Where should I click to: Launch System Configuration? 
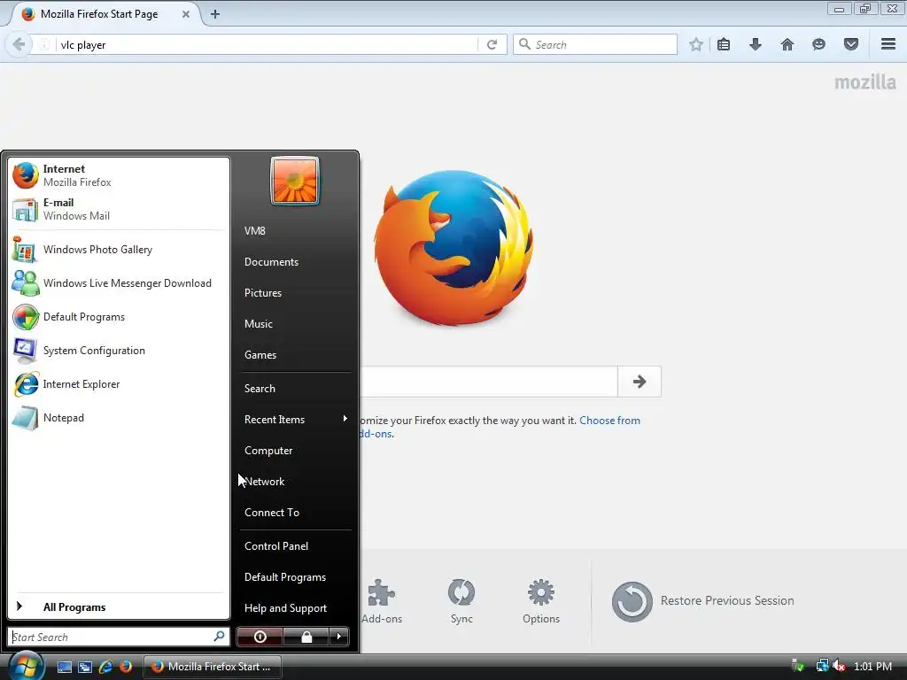click(119, 351)
